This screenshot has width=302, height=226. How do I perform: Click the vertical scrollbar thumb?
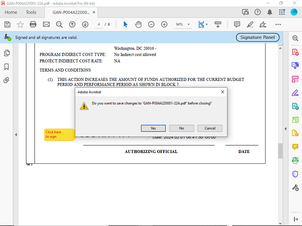click(x=280, y=151)
